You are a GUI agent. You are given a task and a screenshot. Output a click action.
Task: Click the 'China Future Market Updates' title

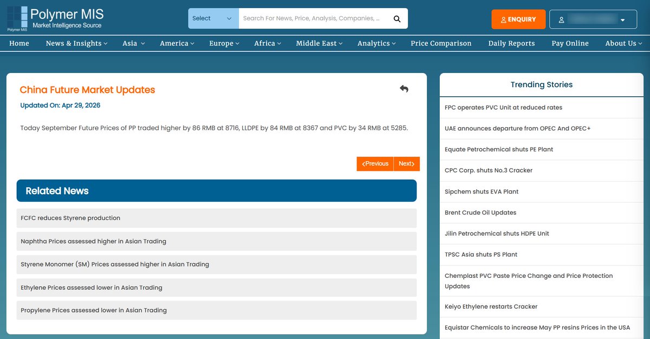pyautogui.click(x=87, y=90)
